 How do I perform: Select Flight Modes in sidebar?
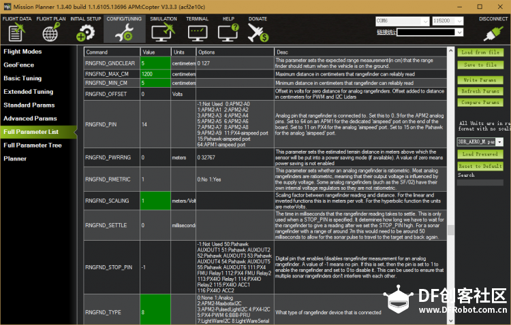pos(22,52)
